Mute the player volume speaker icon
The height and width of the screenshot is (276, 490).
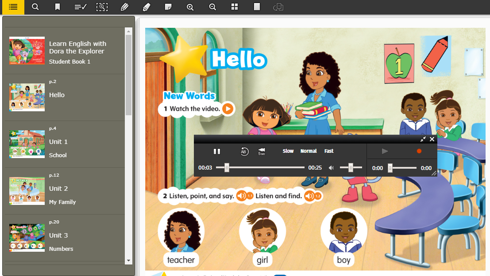pos(331,168)
